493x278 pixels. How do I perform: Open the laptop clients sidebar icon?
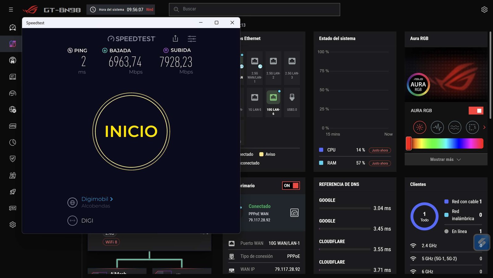pyautogui.click(x=13, y=77)
